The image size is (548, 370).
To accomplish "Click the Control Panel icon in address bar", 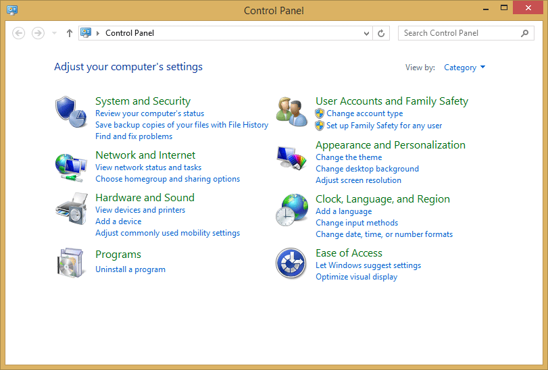I will pos(86,33).
